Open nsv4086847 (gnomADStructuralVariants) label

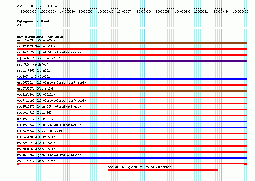(x=139, y=167)
